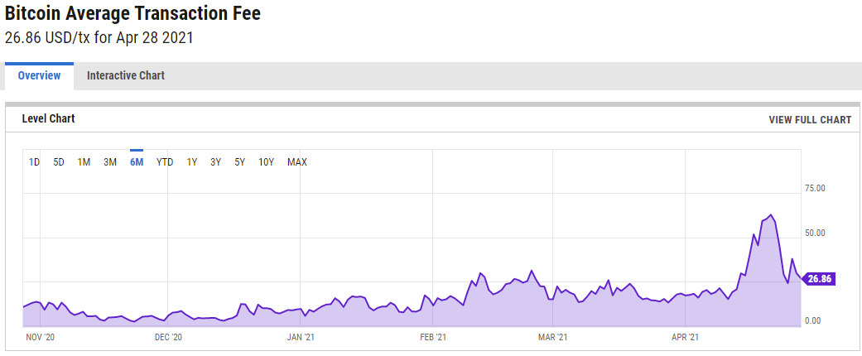Select the YTD time range
Screen dimensions: 862x356
point(165,162)
